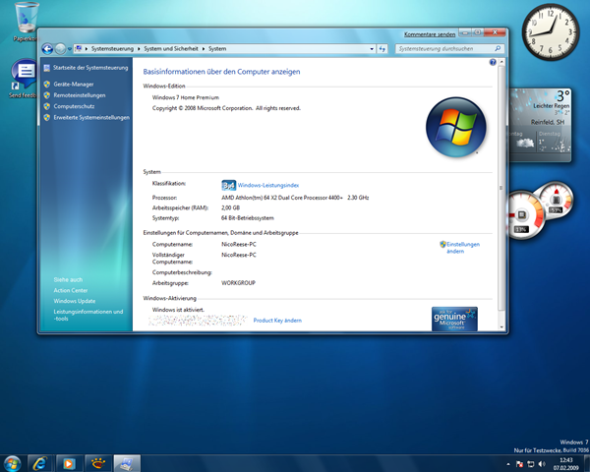Screen dimensions: 590x472
Task: Click the WORKGROUP value
Action: (x=238, y=283)
